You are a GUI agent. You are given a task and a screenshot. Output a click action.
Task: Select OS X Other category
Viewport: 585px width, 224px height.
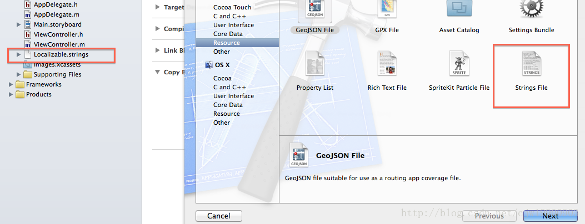coord(222,123)
